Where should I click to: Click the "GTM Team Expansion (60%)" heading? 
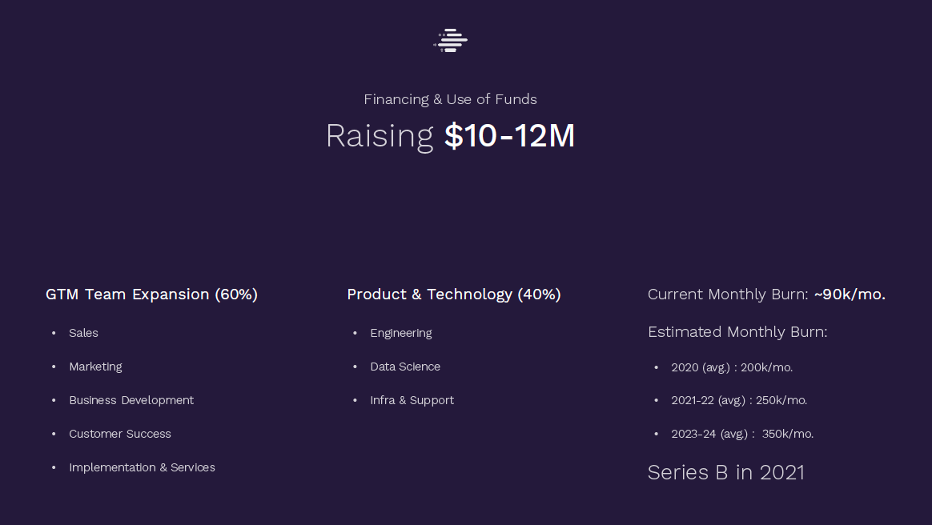(x=151, y=295)
